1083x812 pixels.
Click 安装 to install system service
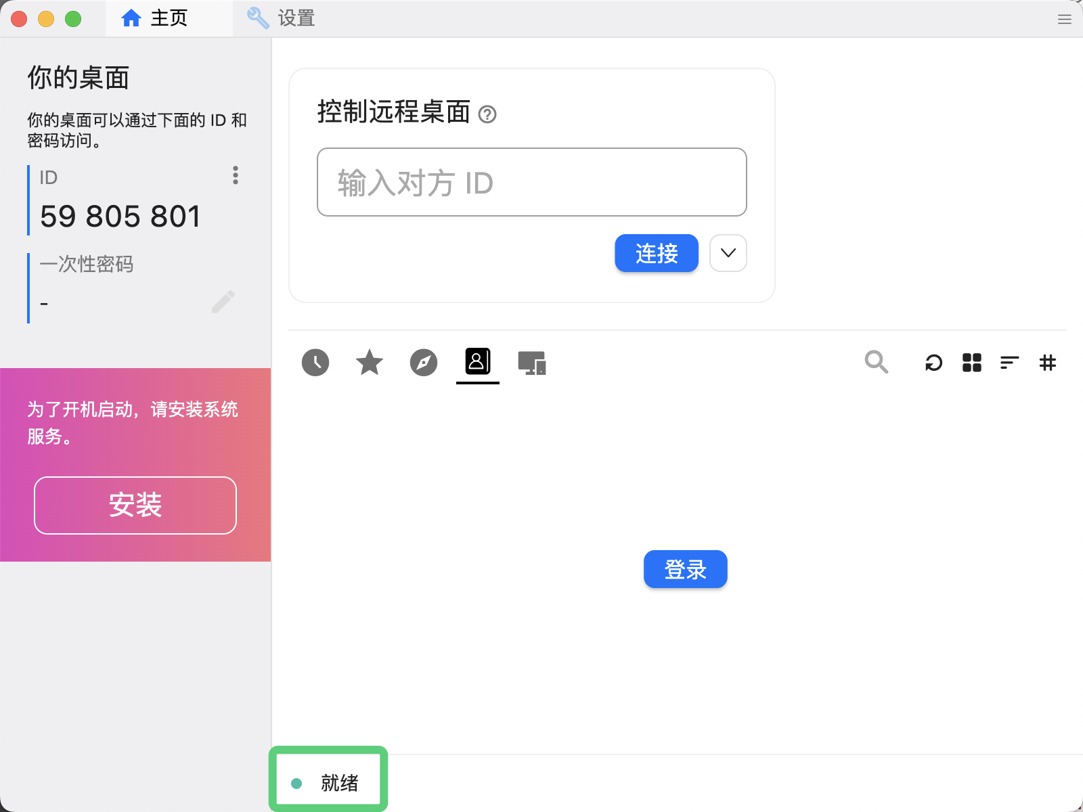pos(135,505)
